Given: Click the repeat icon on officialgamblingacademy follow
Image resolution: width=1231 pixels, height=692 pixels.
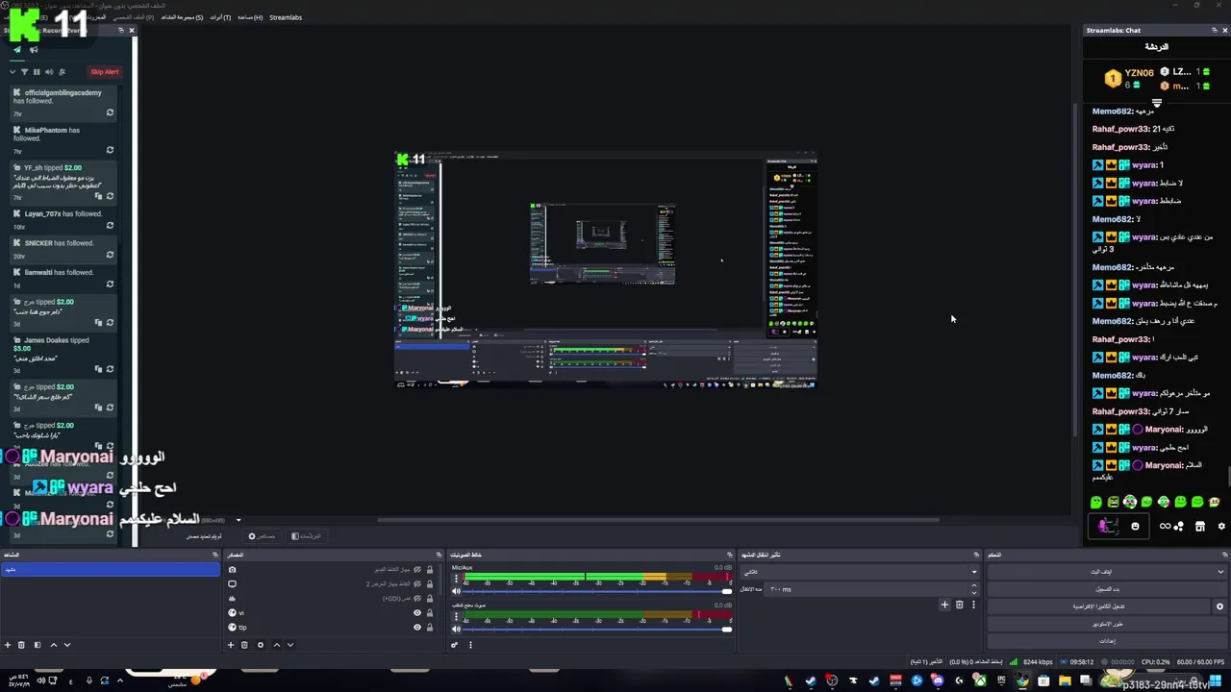Looking at the screenshot, I should tap(110, 112).
